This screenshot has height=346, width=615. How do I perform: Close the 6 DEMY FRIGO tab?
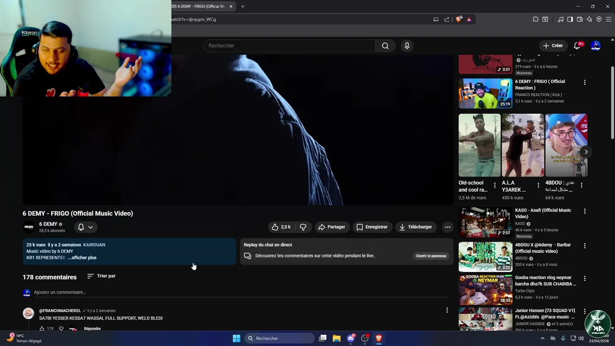click(x=231, y=6)
